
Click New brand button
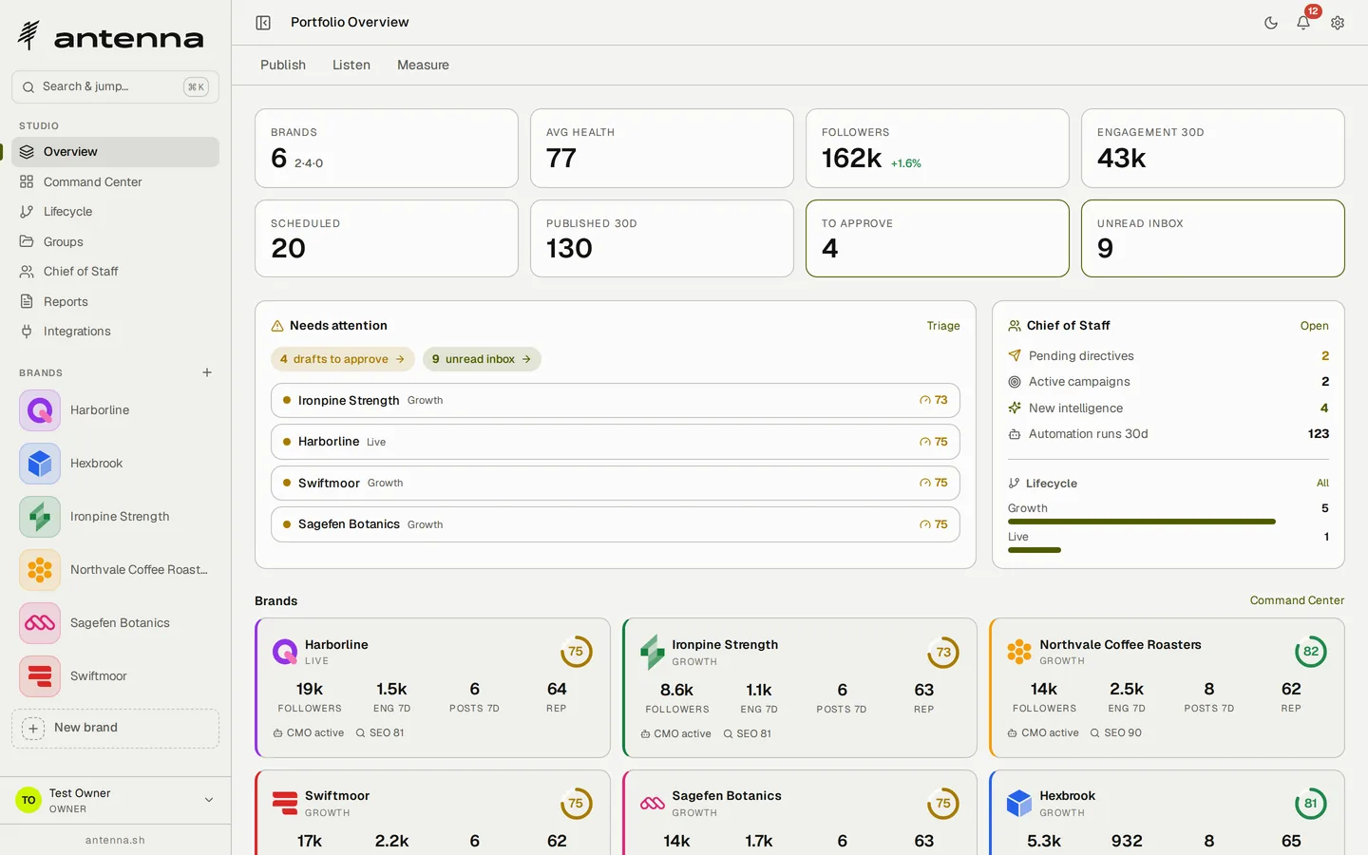coord(115,728)
